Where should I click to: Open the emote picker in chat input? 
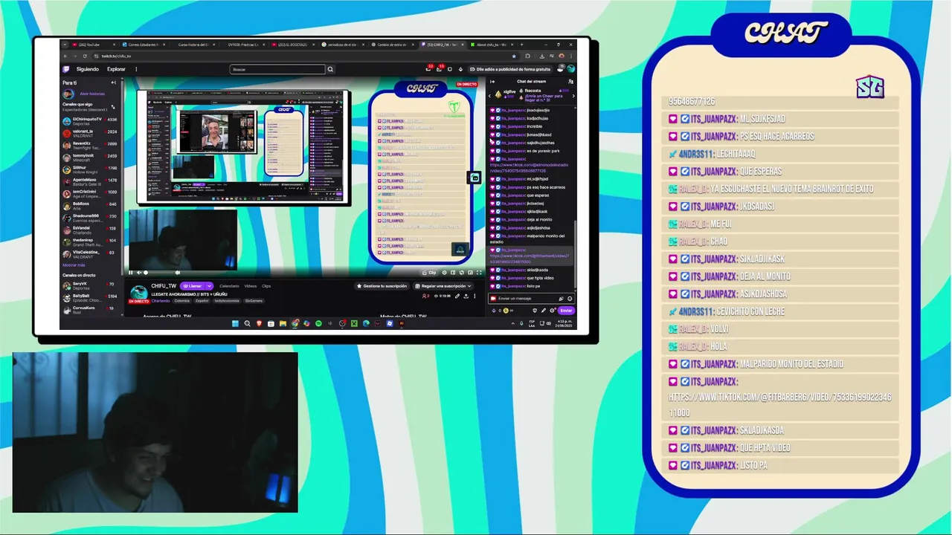tap(570, 299)
